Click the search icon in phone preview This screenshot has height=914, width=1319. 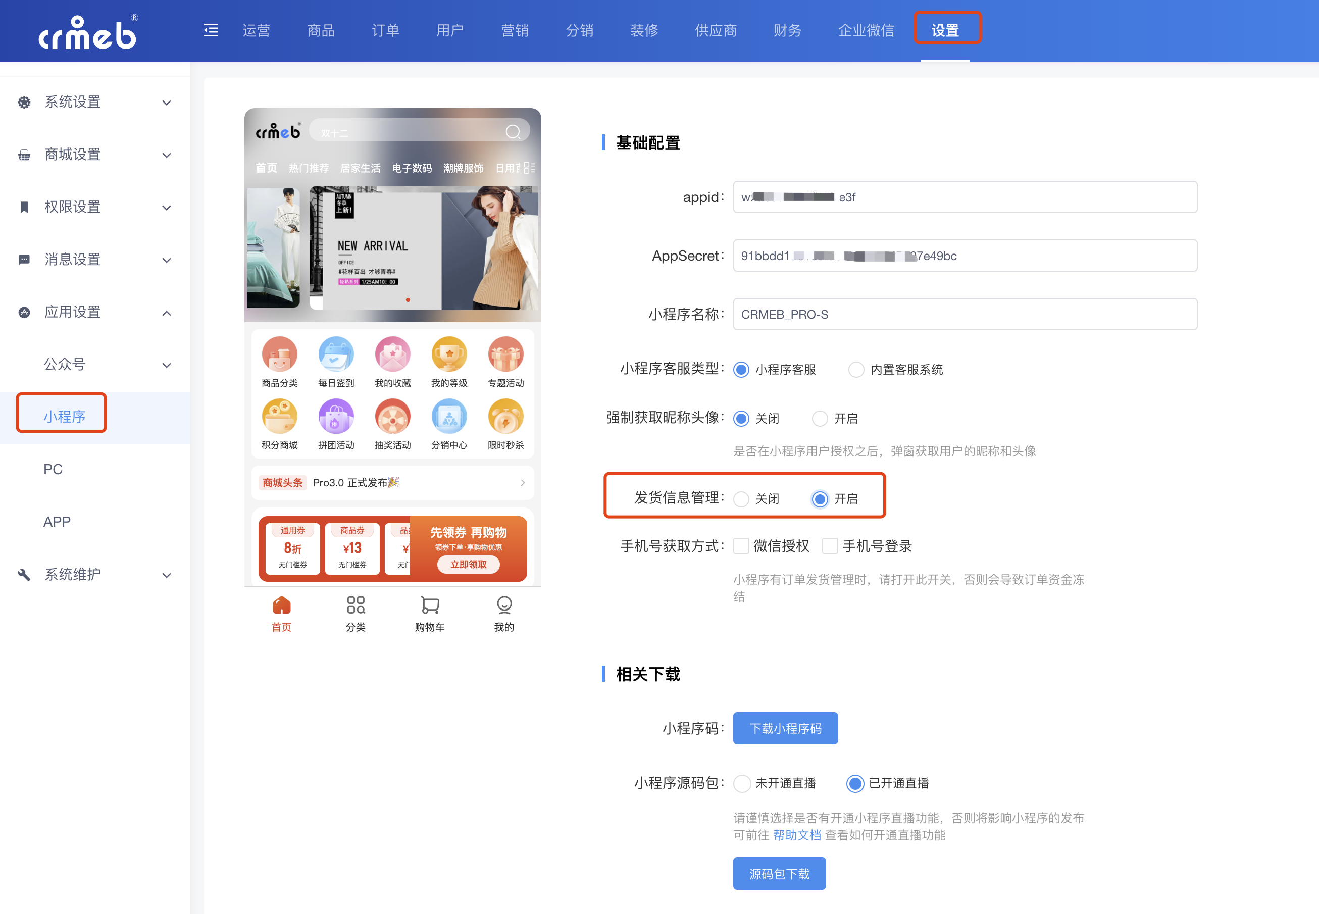pos(513,132)
